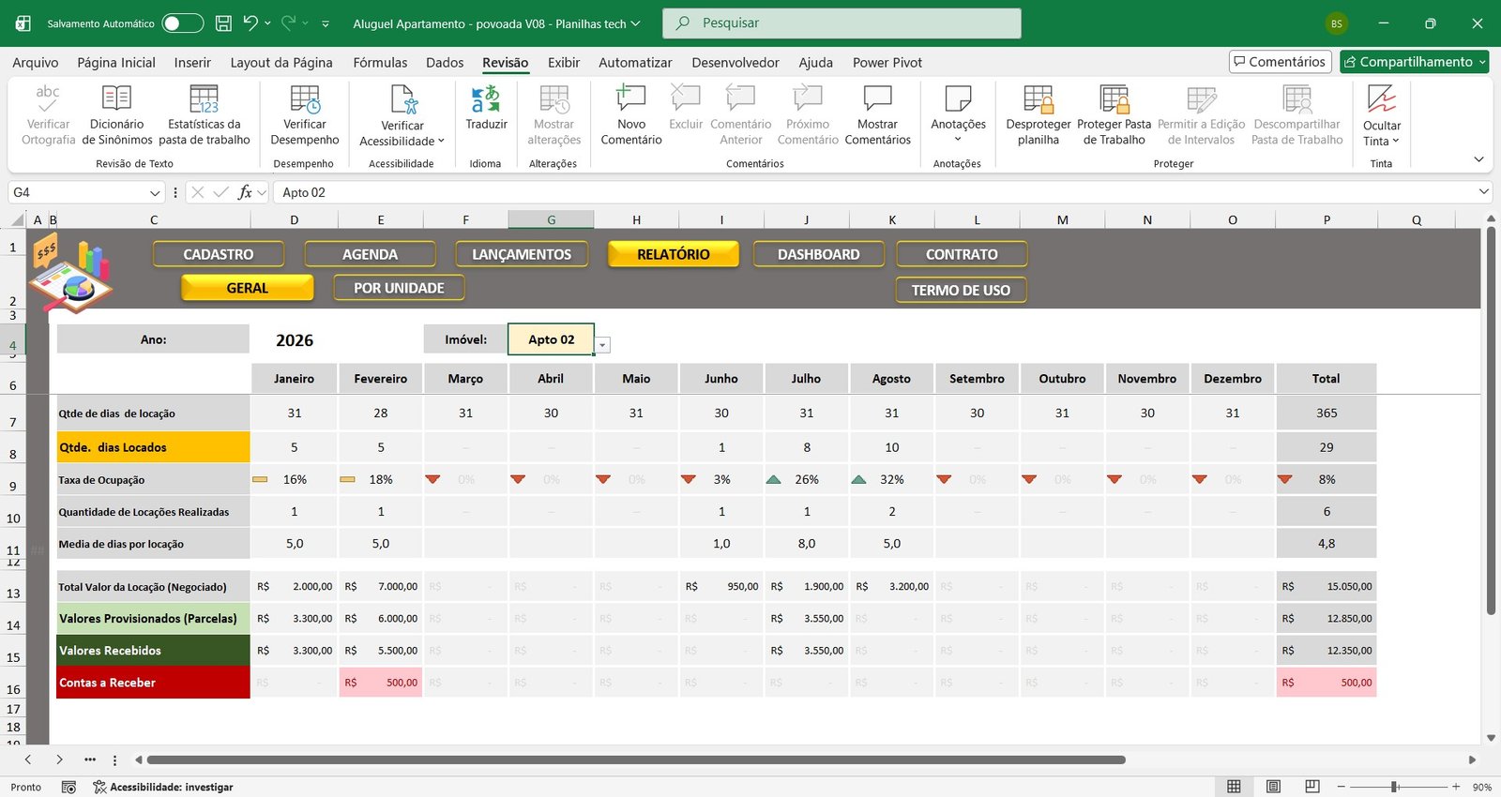Select the column G header
Image resolution: width=1501 pixels, height=797 pixels.
point(551,219)
